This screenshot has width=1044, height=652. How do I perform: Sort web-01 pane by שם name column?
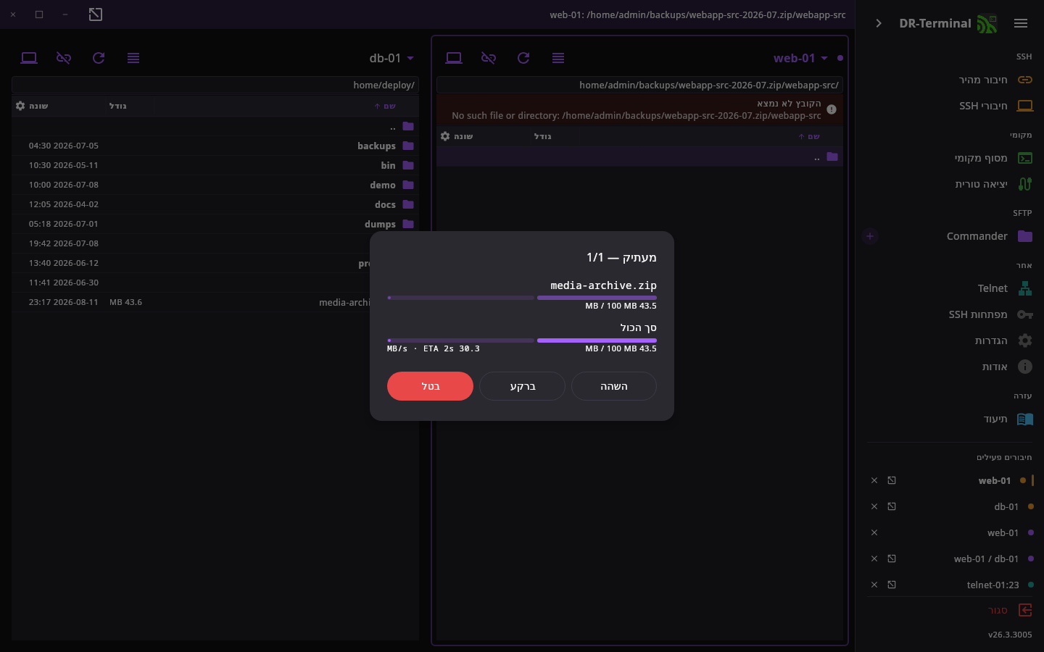[810, 136]
